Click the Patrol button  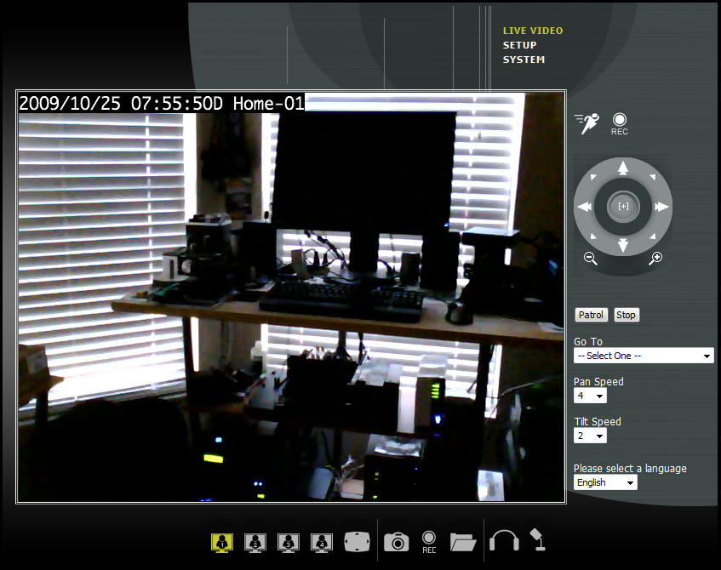(x=591, y=315)
